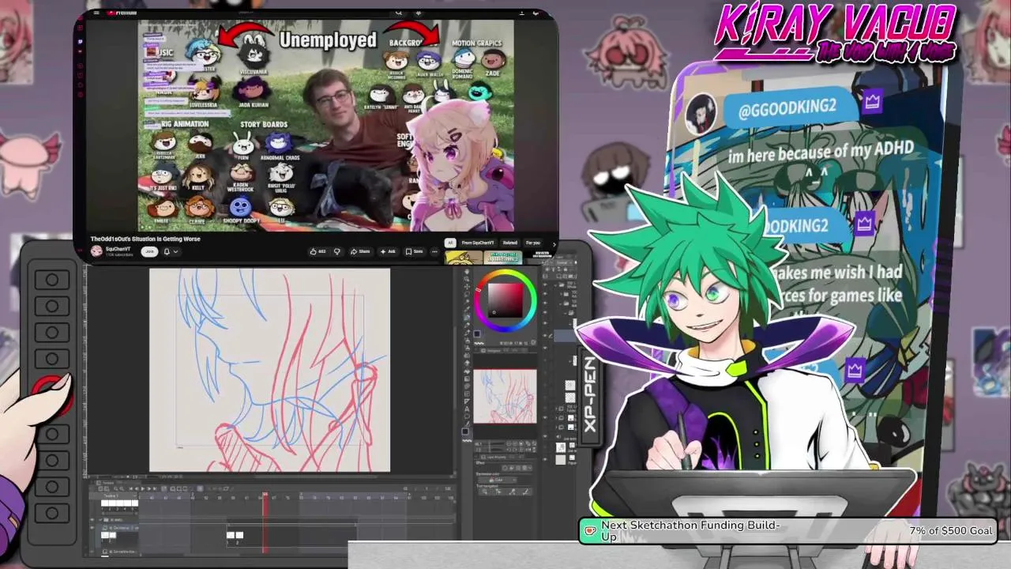Go to the next frame
Image resolution: width=1011 pixels, height=569 pixels.
click(148, 488)
